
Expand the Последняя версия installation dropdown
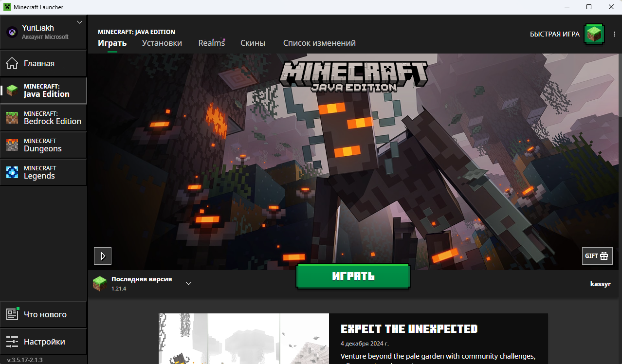pos(188,284)
